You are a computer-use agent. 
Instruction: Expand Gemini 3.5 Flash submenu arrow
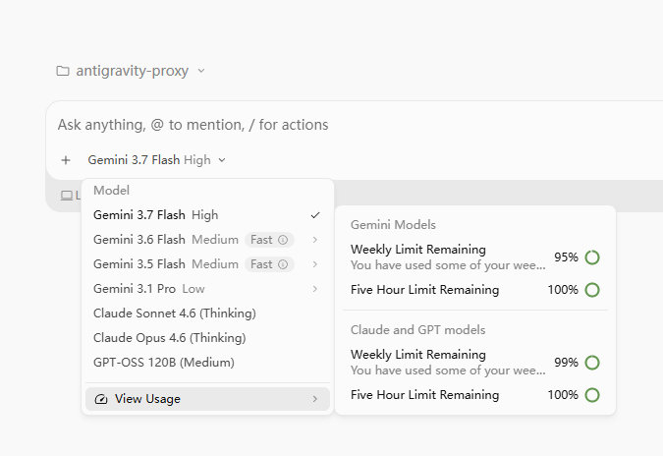[x=315, y=264]
